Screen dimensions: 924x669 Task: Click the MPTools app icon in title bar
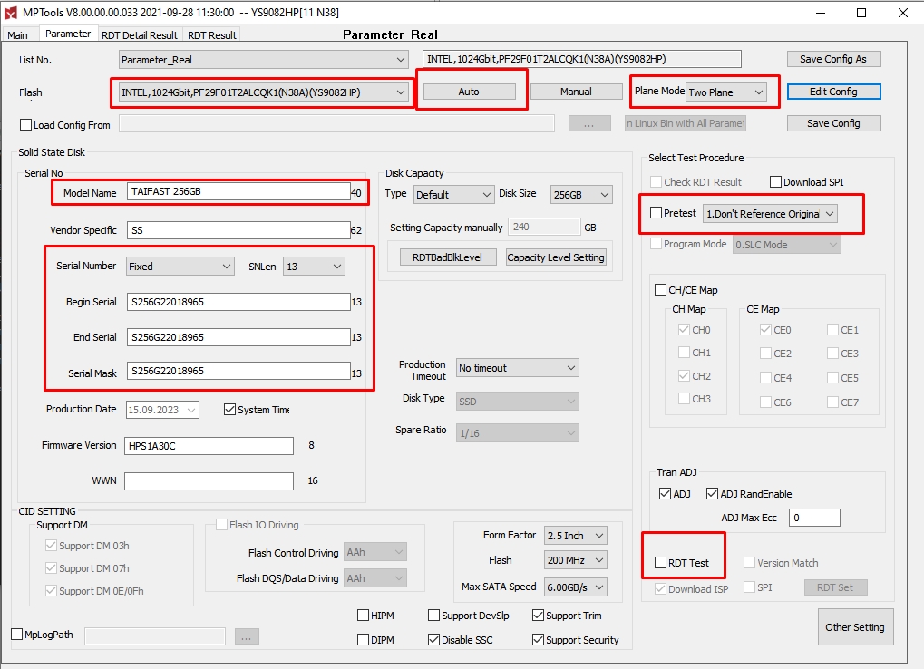tap(13, 13)
